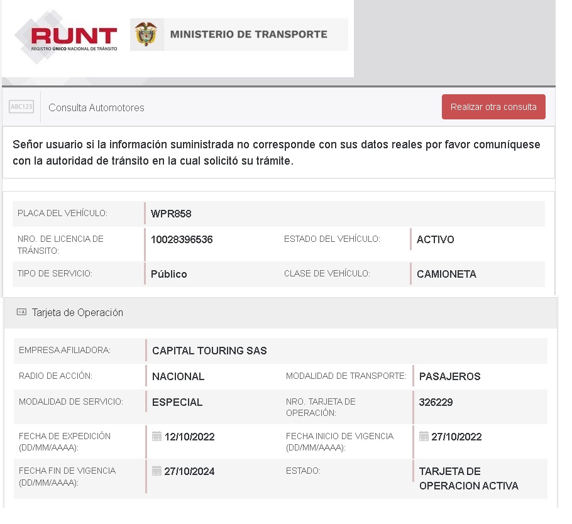Image resolution: width=572 pixels, height=524 pixels.
Task: Click the calendar icon next to 27/10/2024
Action: point(157,471)
